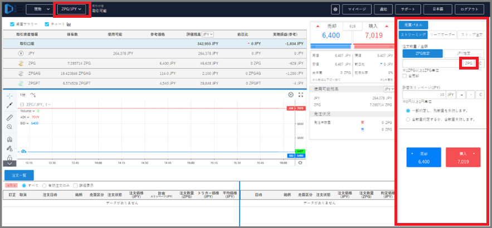Open chart settings gear icon
The image size is (492, 228).
pos(290,95)
